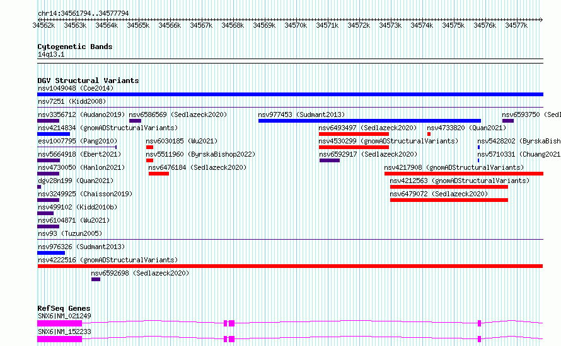Click the RefSeq Genes track title
This screenshot has width=561, height=346.
pos(64,308)
